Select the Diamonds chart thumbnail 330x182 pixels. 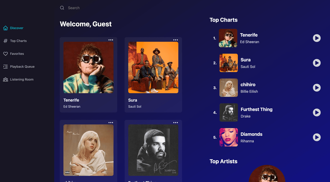pos(229,137)
